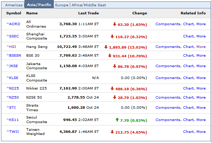Open Chart for Straits Times
The image size is (211, 143).
(188, 108)
